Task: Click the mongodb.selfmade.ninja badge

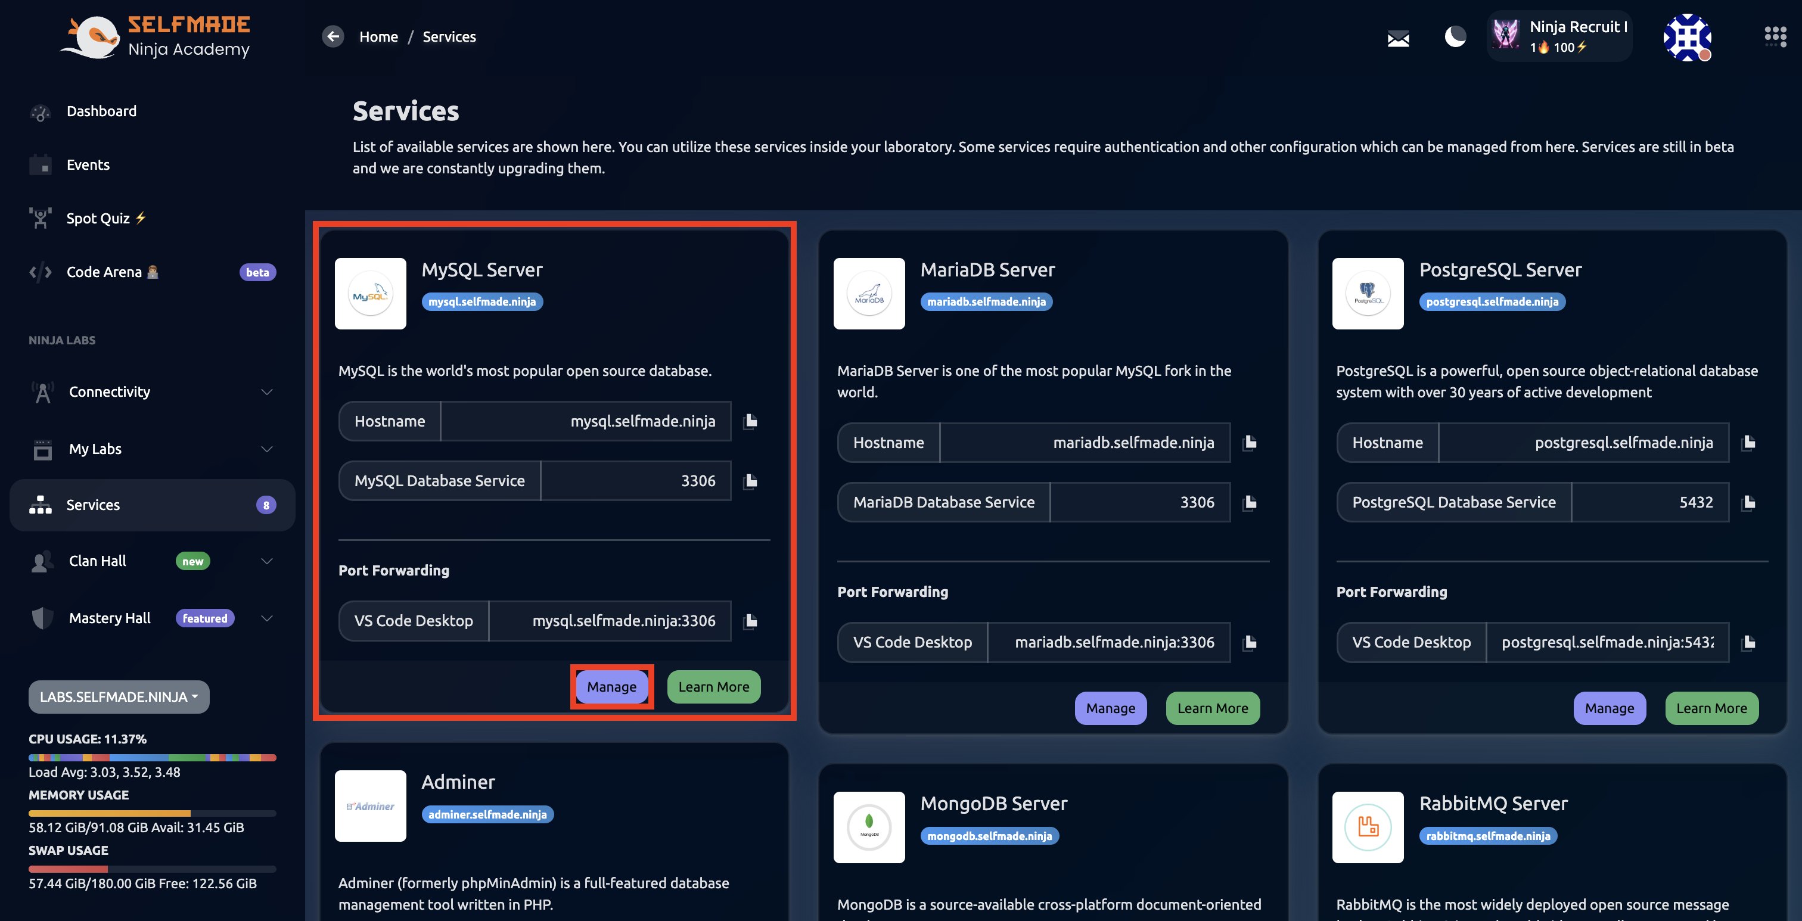Action: [989, 836]
